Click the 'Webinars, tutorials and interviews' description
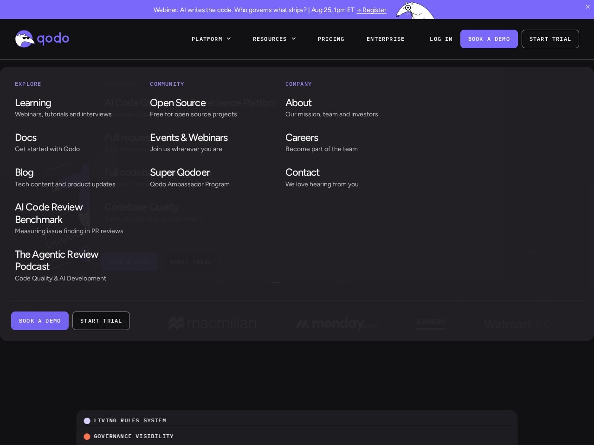The height and width of the screenshot is (445, 594). coord(63,114)
